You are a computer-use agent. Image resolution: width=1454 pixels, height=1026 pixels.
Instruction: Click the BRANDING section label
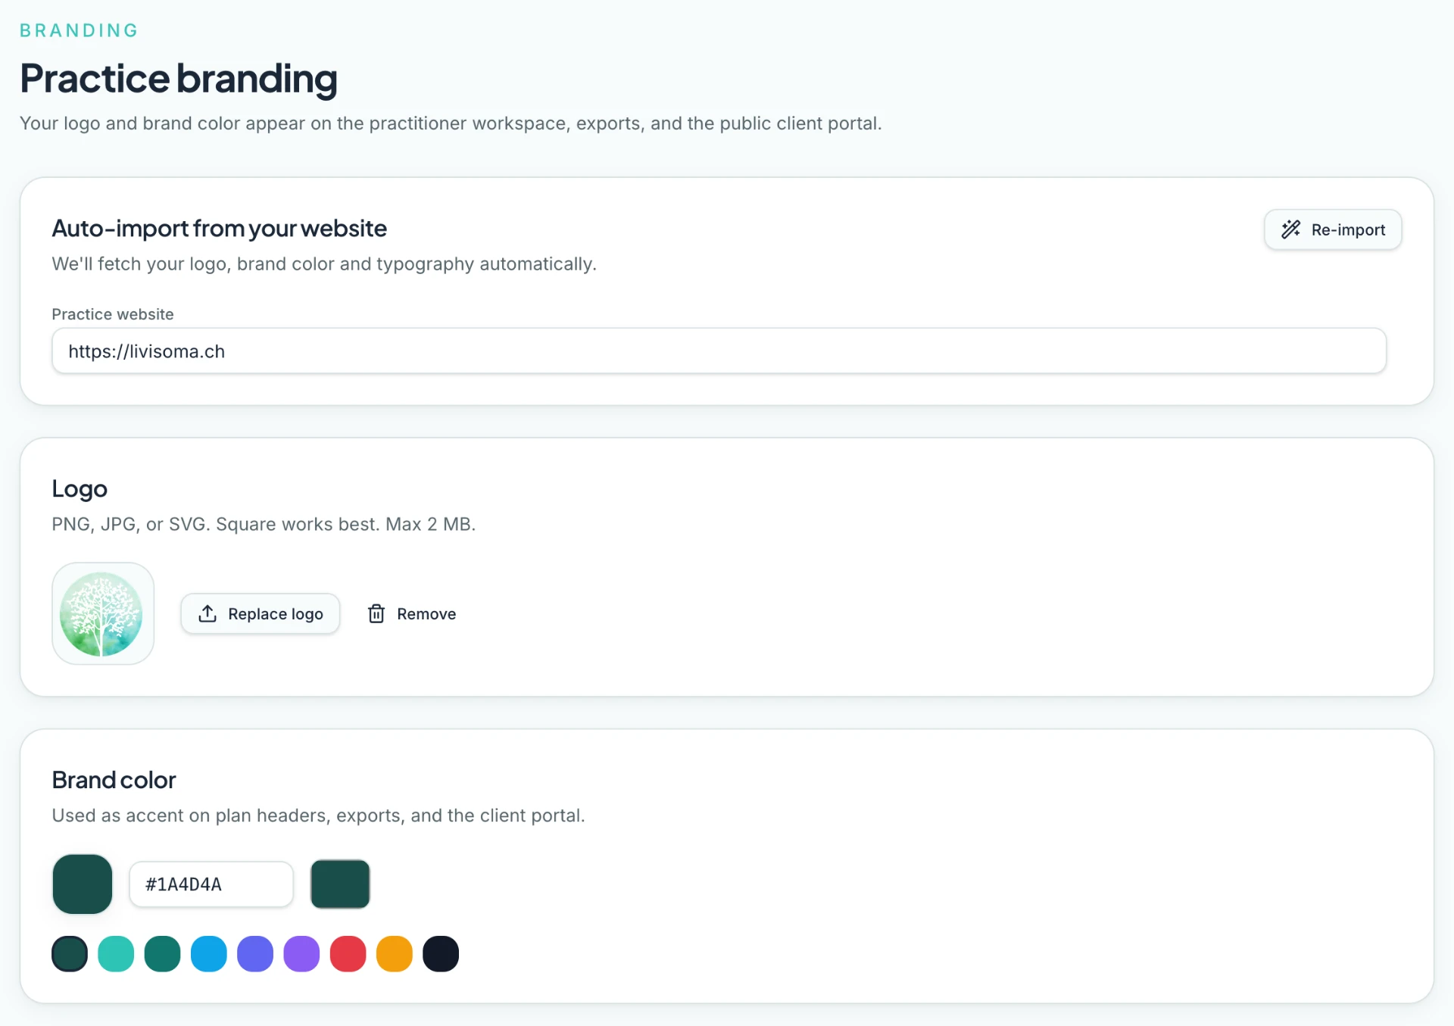(x=80, y=30)
